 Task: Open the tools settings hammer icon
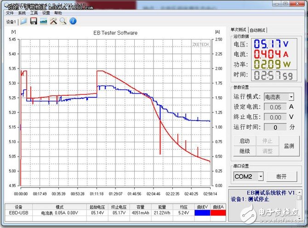tap(53, 21)
